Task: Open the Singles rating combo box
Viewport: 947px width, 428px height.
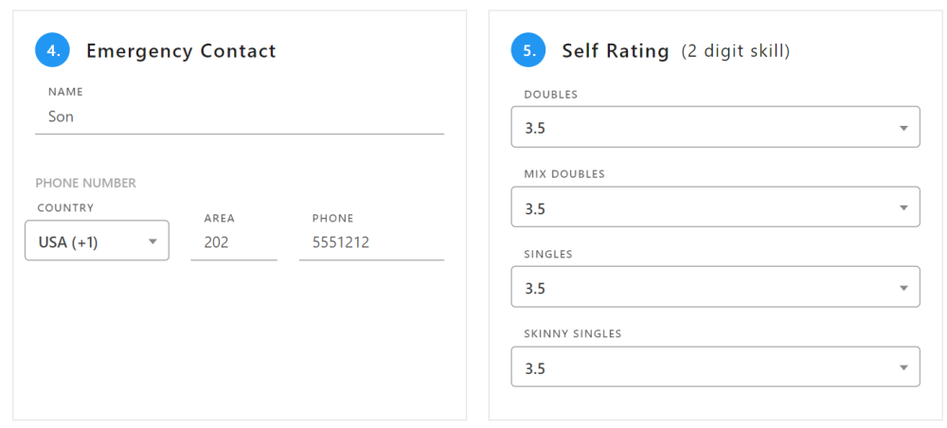Action: point(701,288)
